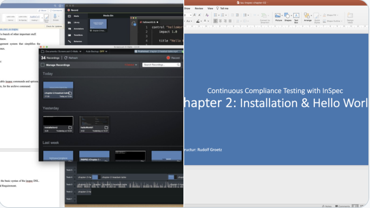Viewport: 370px width, 208px height.
Task: Open Styles Pane in Word
Action: tap(46, 18)
